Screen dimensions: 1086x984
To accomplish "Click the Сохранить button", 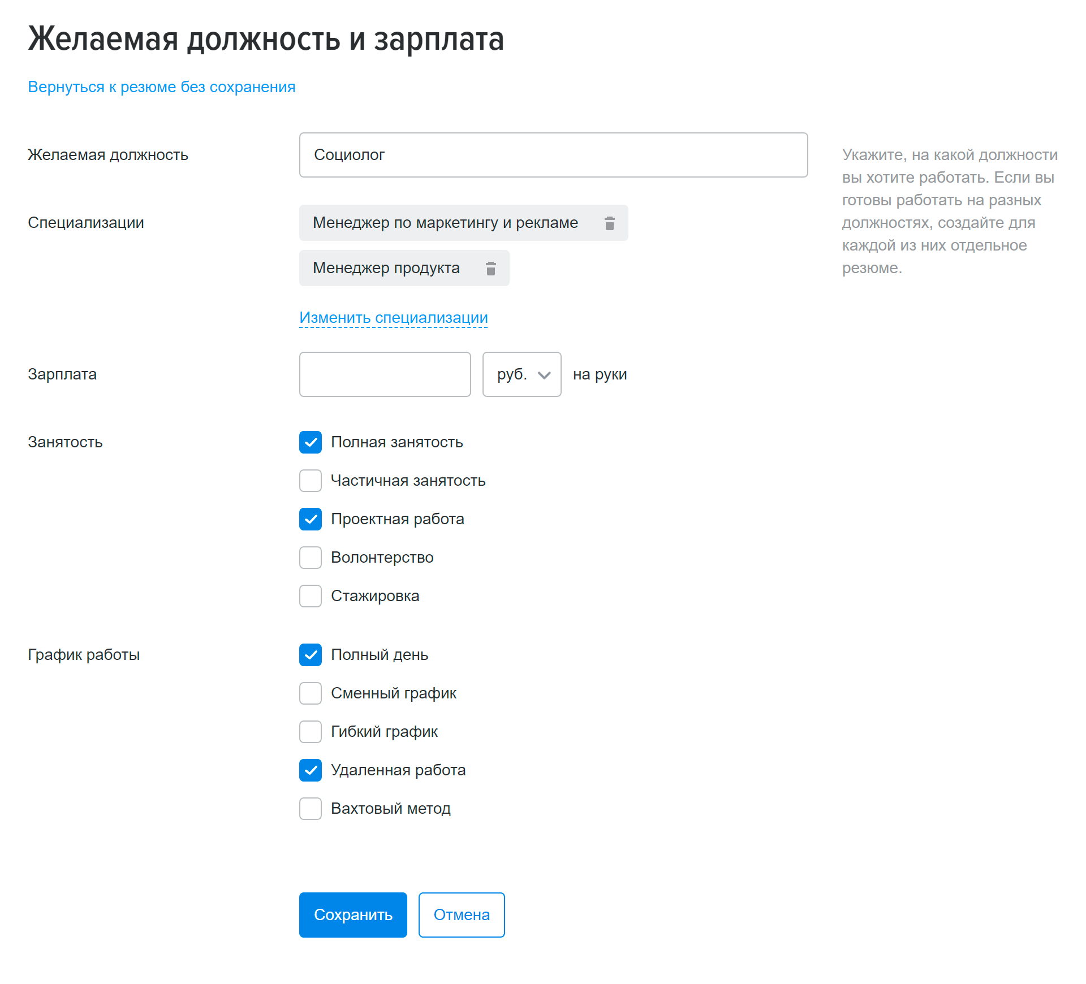I will pyautogui.click(x=353, y=915).
